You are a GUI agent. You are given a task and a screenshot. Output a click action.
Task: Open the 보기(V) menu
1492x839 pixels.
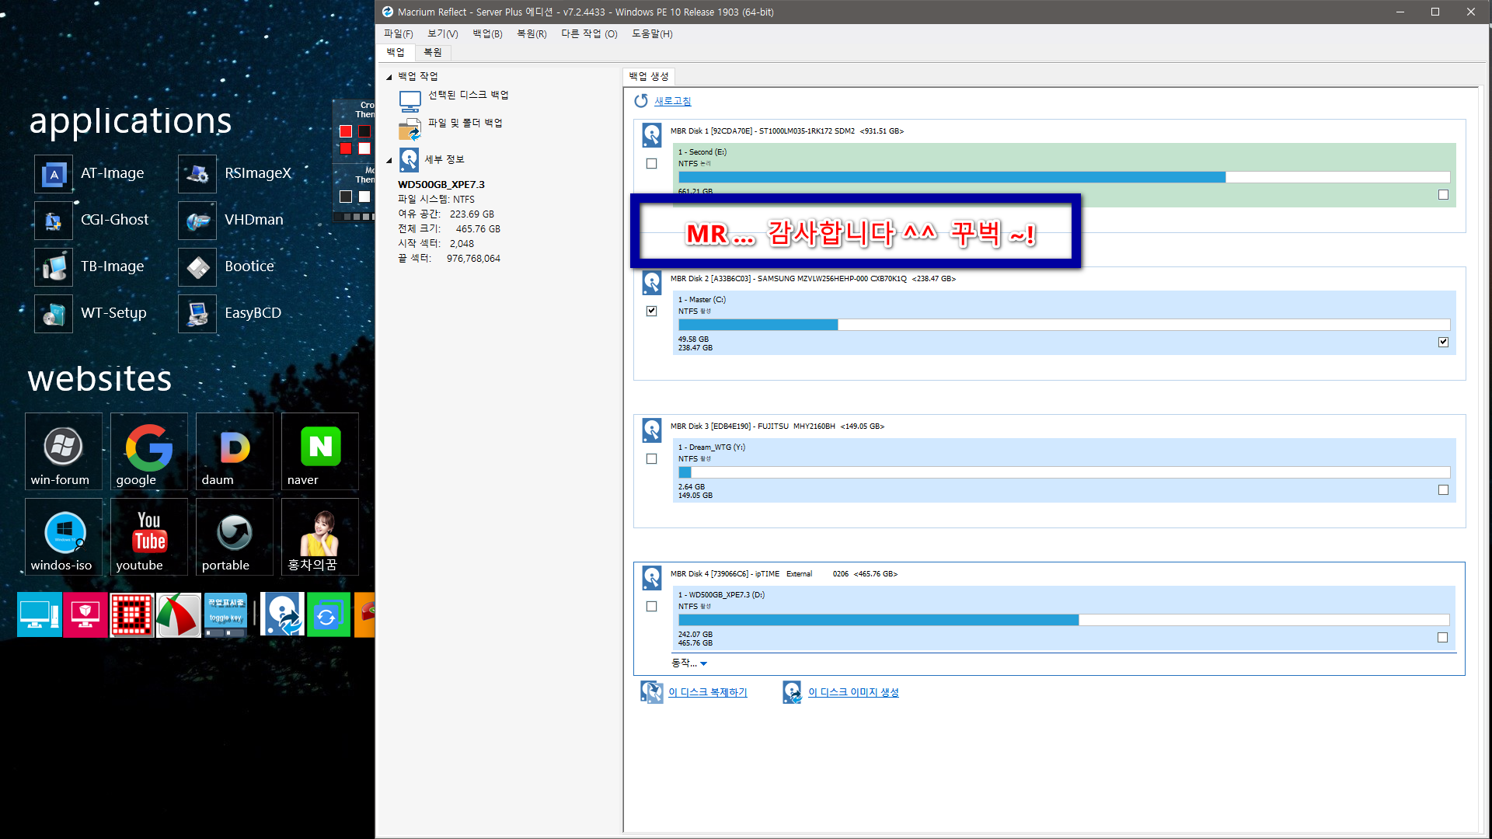(443, 34)
